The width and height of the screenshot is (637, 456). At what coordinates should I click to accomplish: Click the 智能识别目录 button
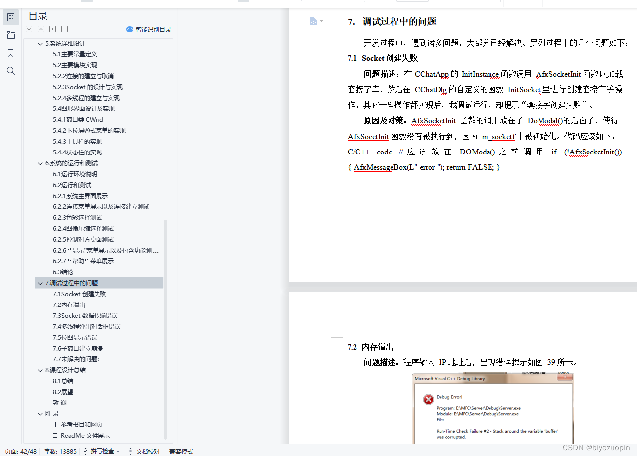148,29
